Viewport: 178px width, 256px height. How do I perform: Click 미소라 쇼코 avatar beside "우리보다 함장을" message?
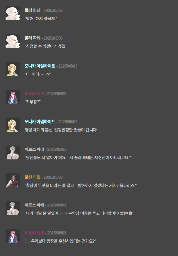pos(12,236)
